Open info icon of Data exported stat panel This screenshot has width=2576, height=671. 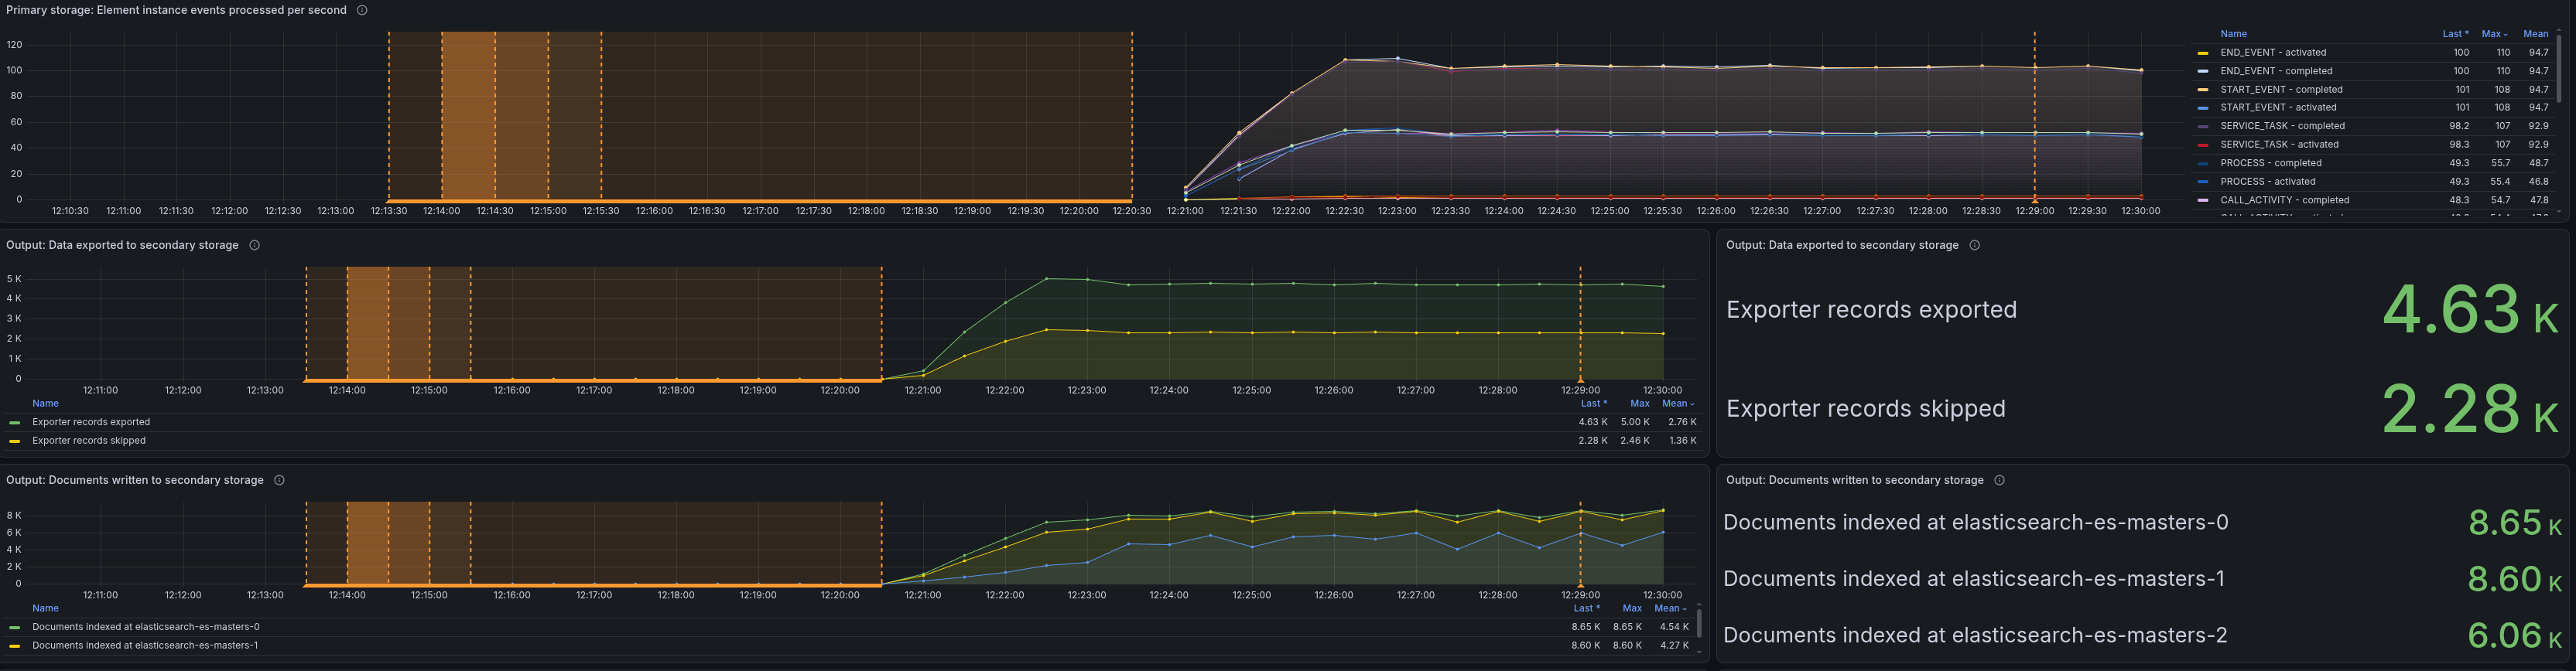[1974, 244]
